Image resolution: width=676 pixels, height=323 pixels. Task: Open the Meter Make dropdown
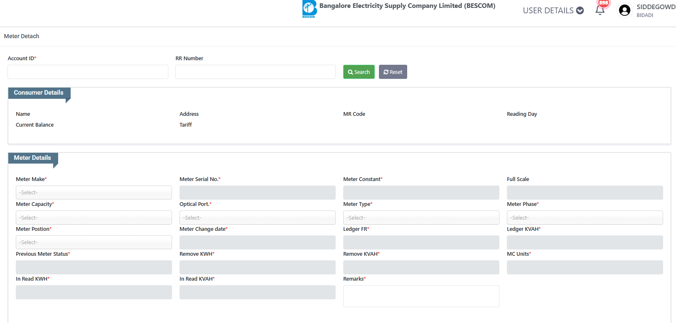[x=94, y=193]
